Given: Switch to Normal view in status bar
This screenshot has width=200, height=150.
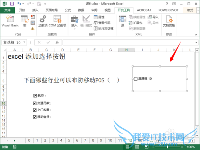Looking at the screenshot, I should coord(127,147).
